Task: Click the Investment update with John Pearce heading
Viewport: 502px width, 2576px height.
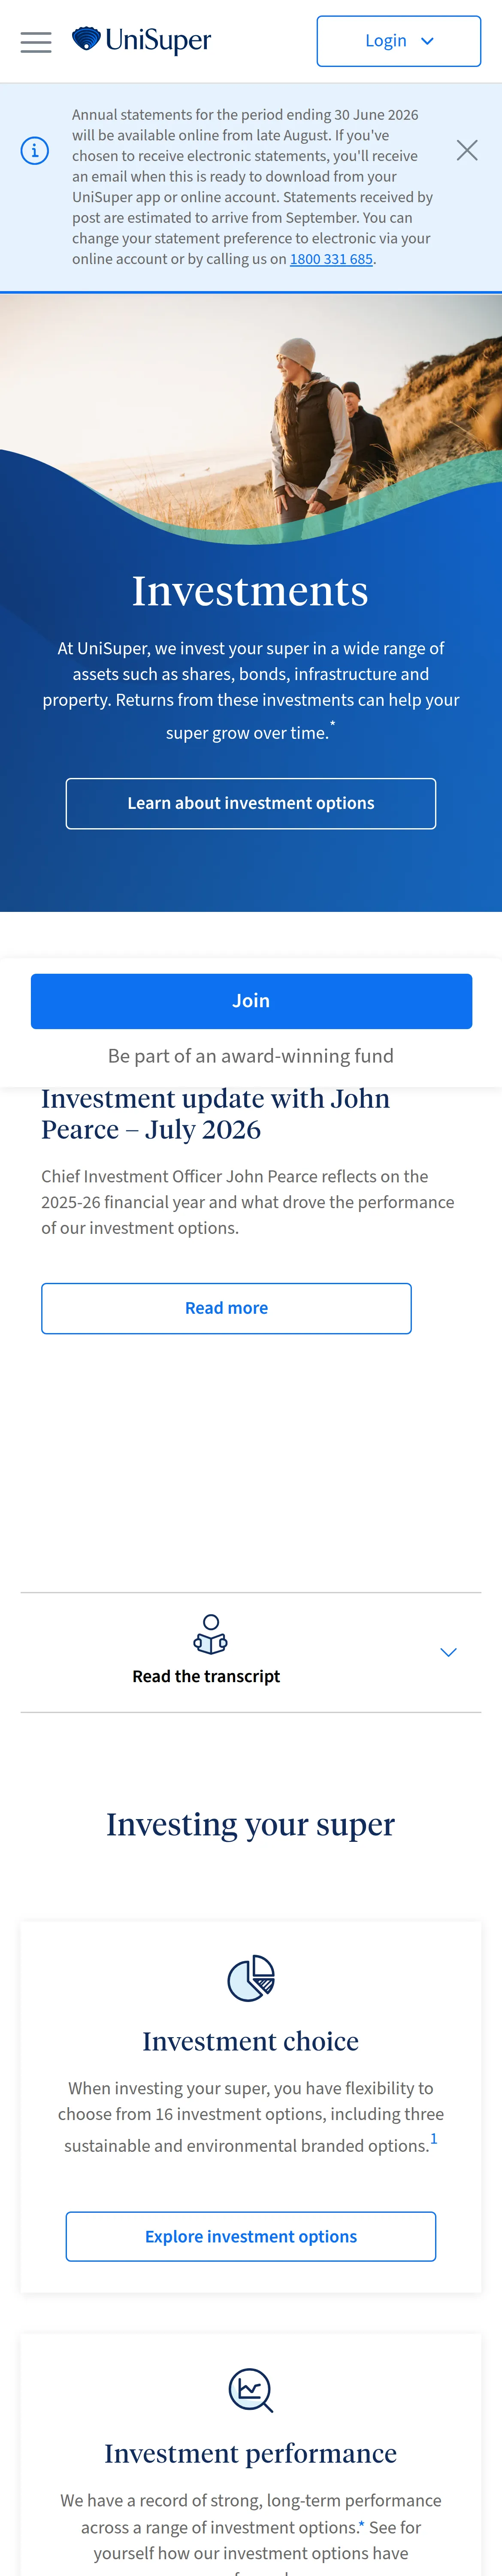Action: click(x=215, y=1114)
